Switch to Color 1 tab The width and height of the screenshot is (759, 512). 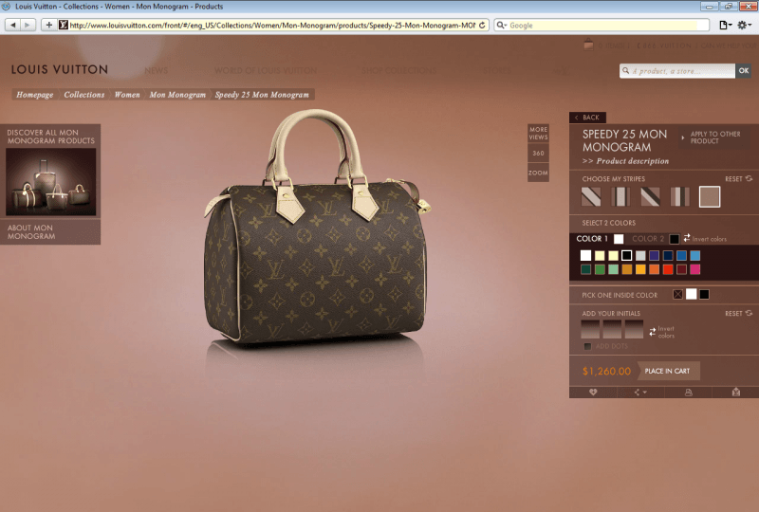[x=600, y=239]
